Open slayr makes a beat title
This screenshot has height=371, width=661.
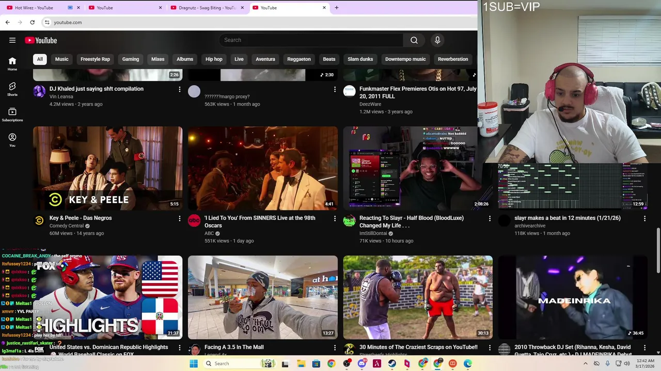pyautogui.click(x=568, y=218)
